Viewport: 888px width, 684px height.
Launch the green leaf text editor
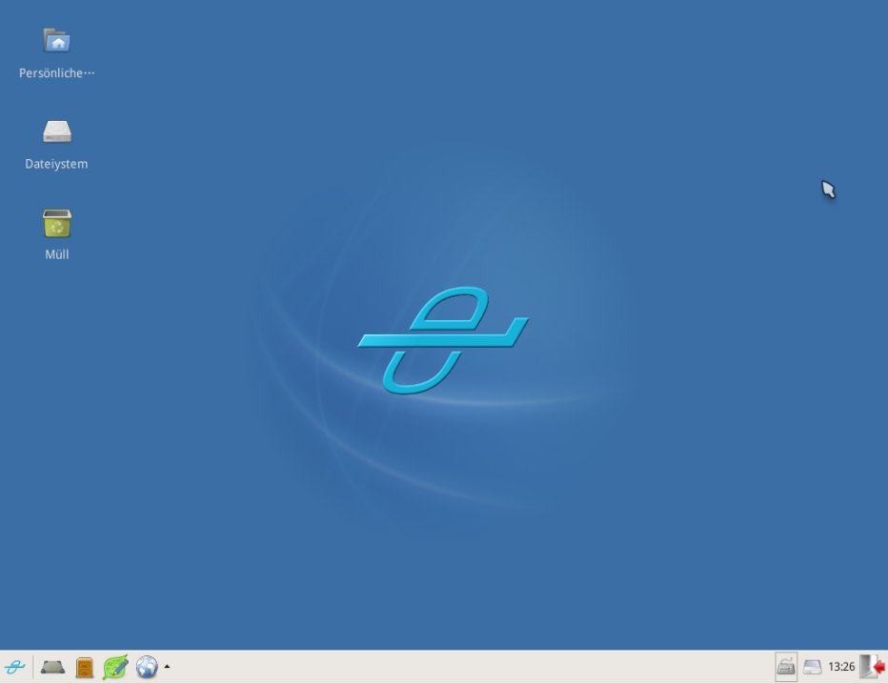pyautogui.click(x=115, y=667)
